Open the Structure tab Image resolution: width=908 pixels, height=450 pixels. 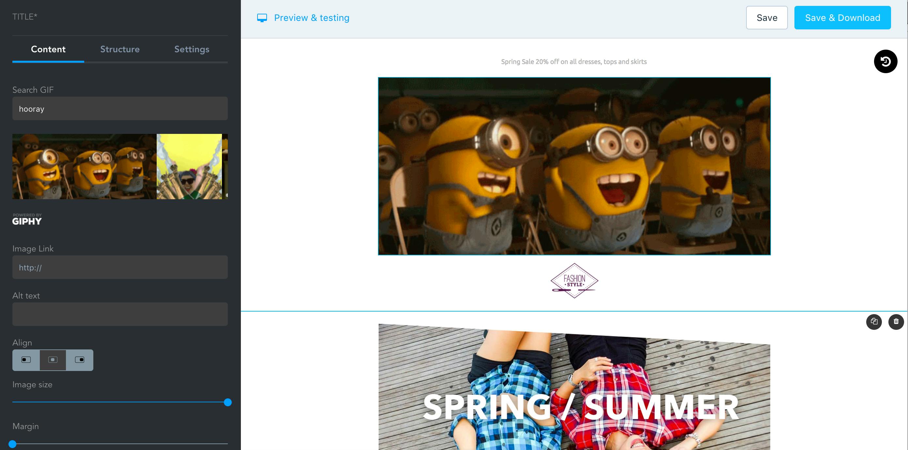120,49
